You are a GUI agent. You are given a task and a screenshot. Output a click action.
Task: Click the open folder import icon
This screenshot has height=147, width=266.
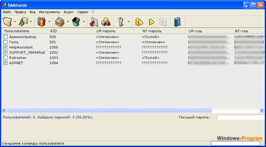coord(7,21)
